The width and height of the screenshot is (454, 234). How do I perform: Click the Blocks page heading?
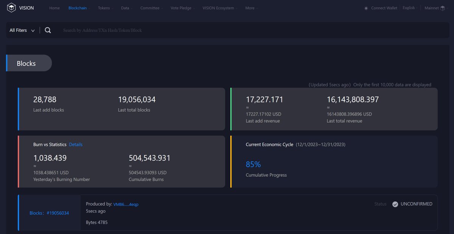point(26,63)
